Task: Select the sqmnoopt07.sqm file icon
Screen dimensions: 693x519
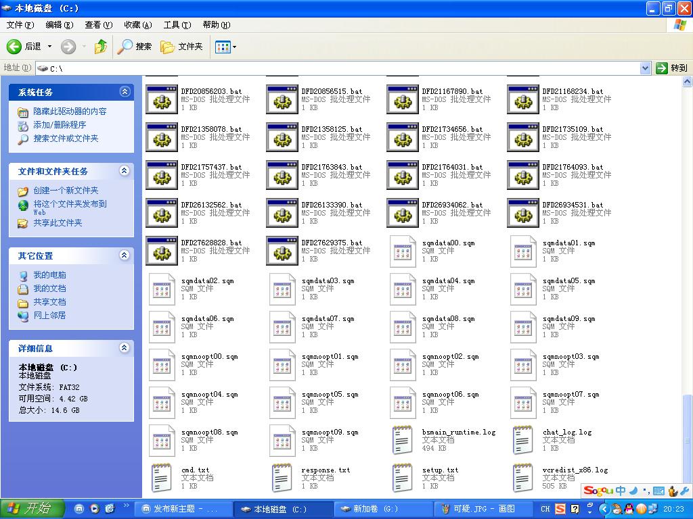Action: tap(523, 403)
